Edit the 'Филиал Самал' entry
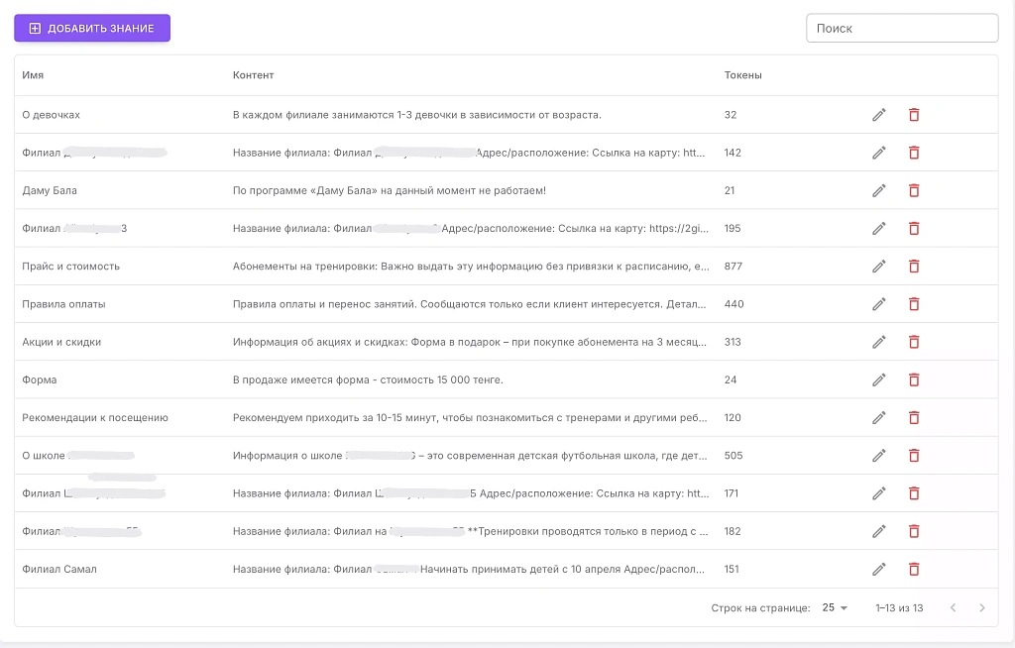Image resolution: width=1015 pixels, height=648 pixels. tap(878, 569)
